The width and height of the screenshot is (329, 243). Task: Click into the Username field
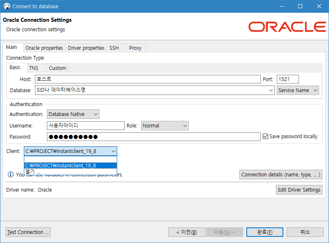point(86,126)
